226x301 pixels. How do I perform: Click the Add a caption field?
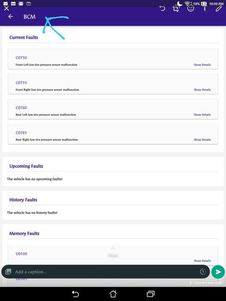point(106,272)
